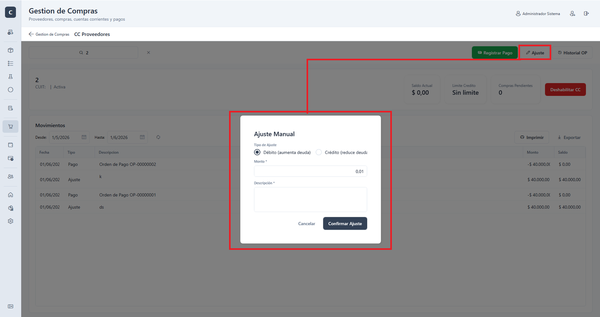Click the shopping cart sidebar icon
The image size is (600, 317).
click(x=10, y=127)
